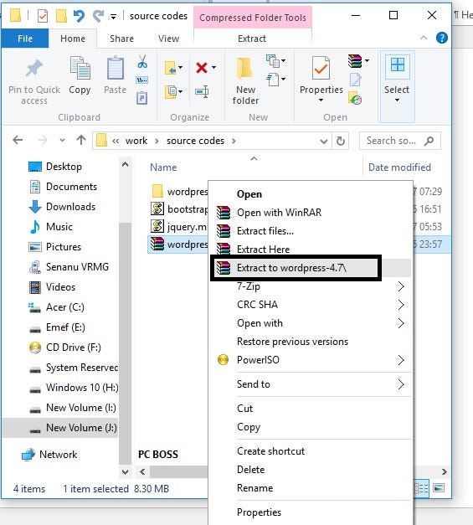The width and height of the screenshot is (473, 525).
Task: Click Properties at context menu bottom
Action: point(310,512)
